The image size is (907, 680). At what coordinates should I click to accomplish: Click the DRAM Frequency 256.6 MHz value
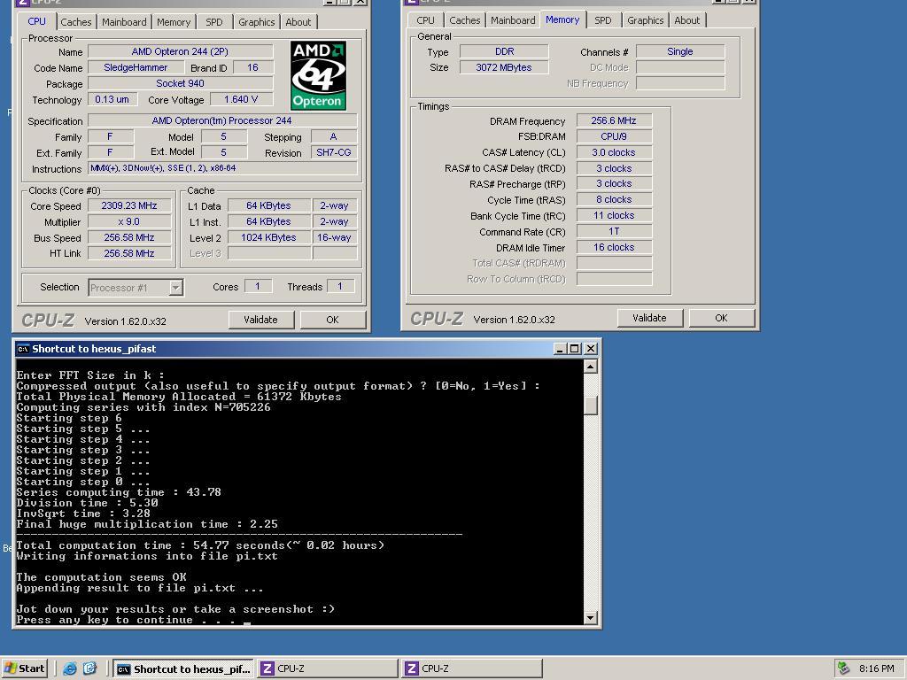(614, 120)
